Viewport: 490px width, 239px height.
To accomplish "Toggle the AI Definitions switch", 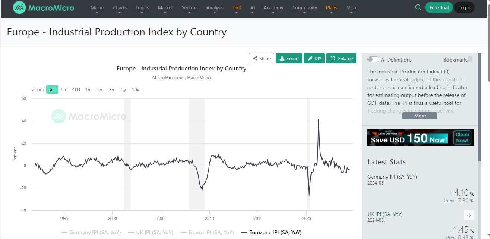I will 373,60.
